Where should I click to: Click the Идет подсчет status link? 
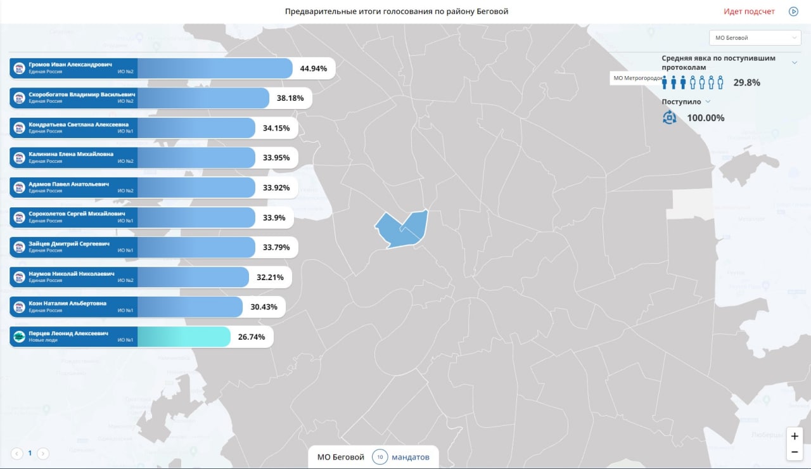point(749,11)
